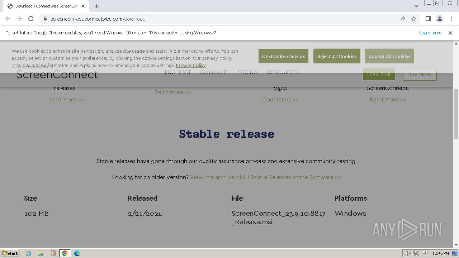Launch Microsoft Edge from taskbar

pyautogui.click(x=77, y=253)
